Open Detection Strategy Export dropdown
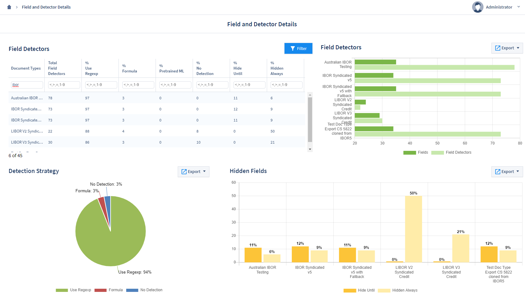 point(193,172)
